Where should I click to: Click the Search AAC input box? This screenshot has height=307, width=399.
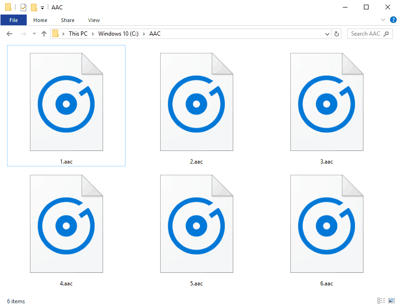(365, 34)
